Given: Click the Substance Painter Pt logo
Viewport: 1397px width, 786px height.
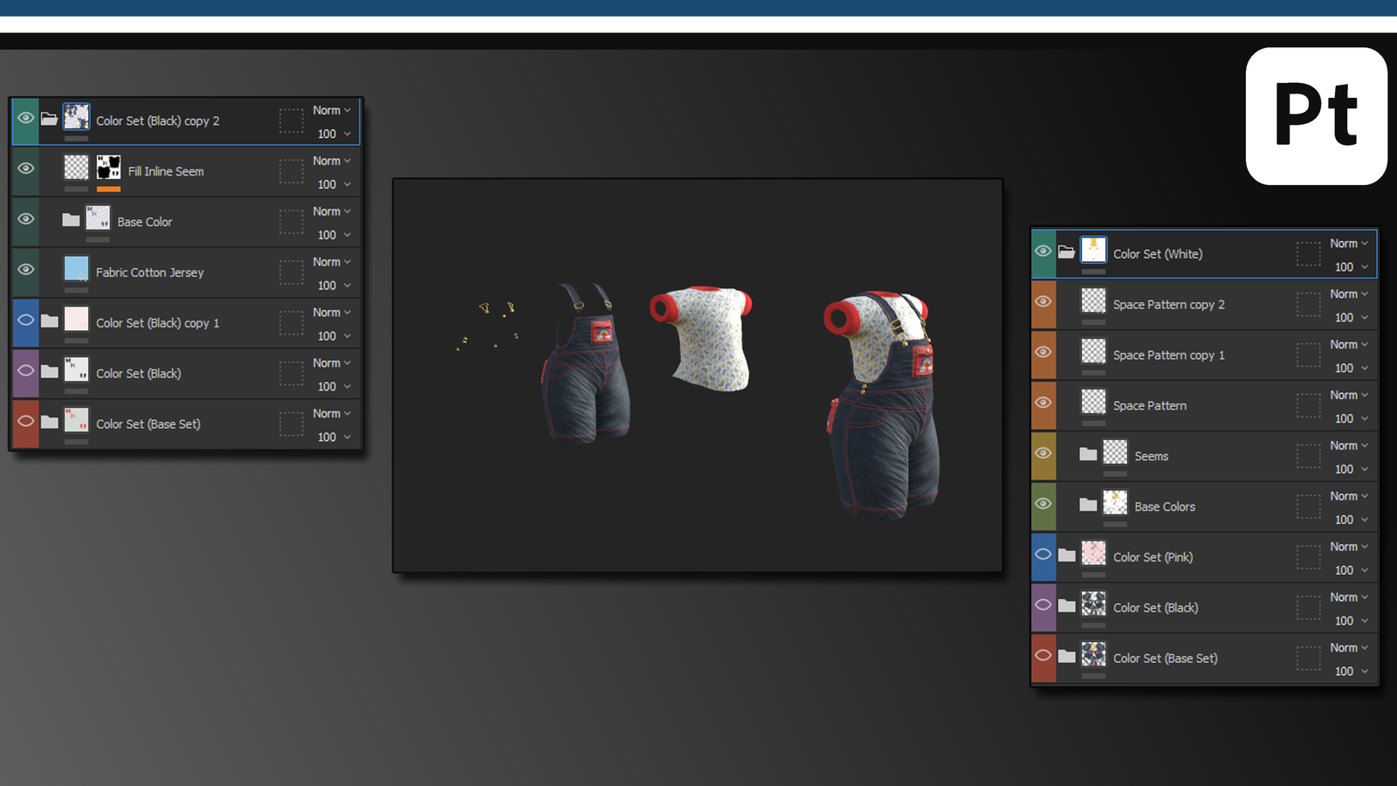Looking at the screenshot, I should (1316, 116).
